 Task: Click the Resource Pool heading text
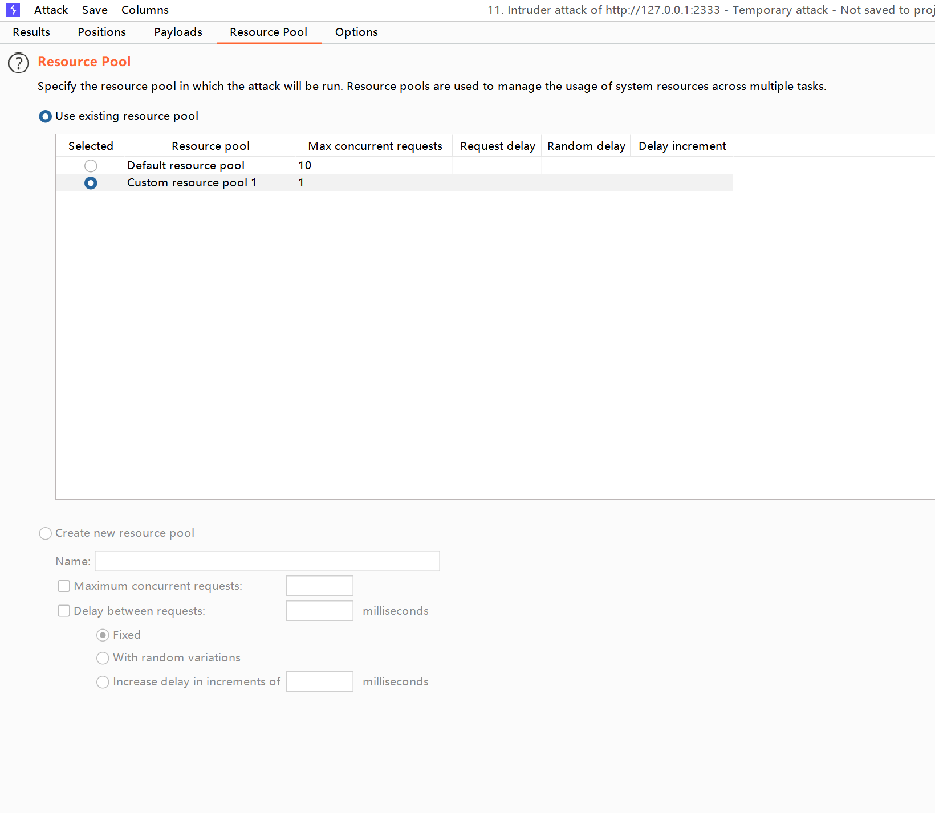(84, 62)
